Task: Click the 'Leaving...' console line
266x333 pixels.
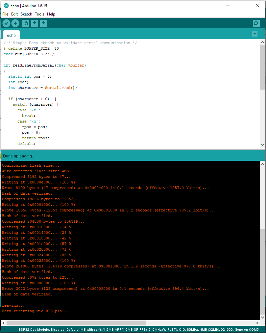Action: click(x=13, y=305)
